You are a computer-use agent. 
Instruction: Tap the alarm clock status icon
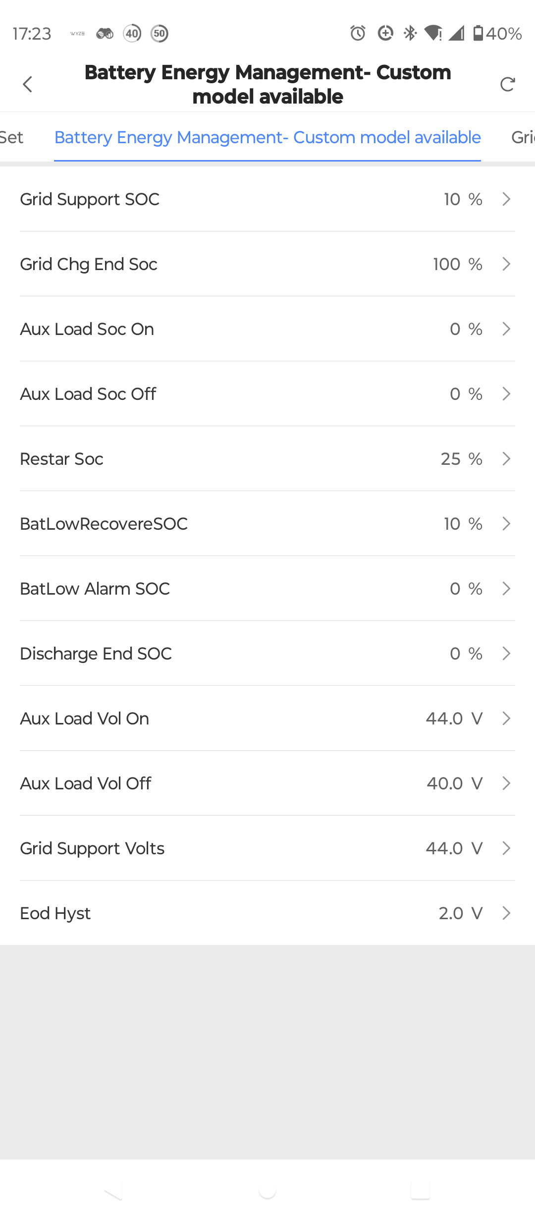click(x=358, y=33)
